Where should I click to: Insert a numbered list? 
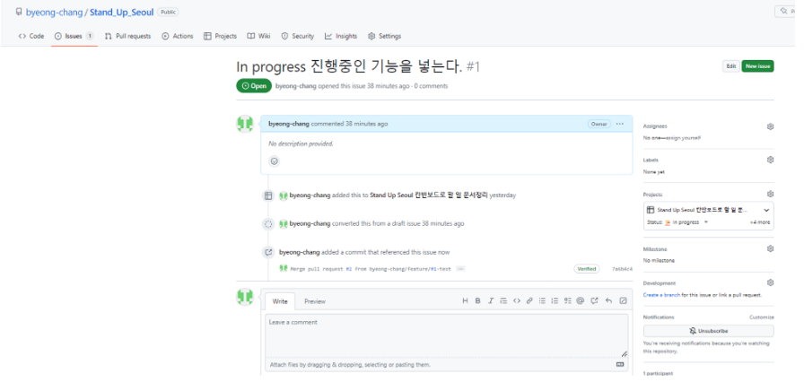point(555,301)
